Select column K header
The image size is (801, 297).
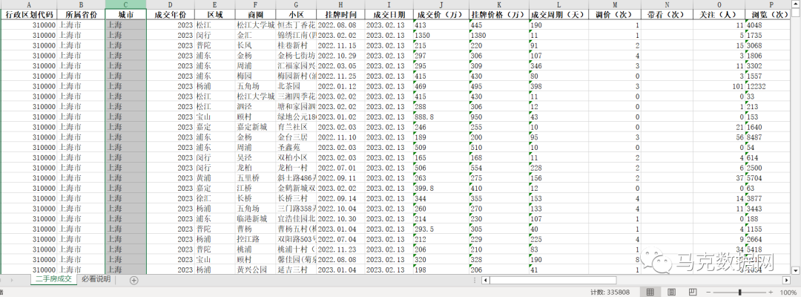click(x=499, y=4)
